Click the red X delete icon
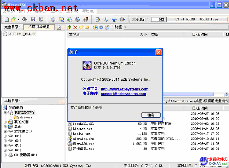This screenshot has width=229, height=168. [x=75, y=27]
